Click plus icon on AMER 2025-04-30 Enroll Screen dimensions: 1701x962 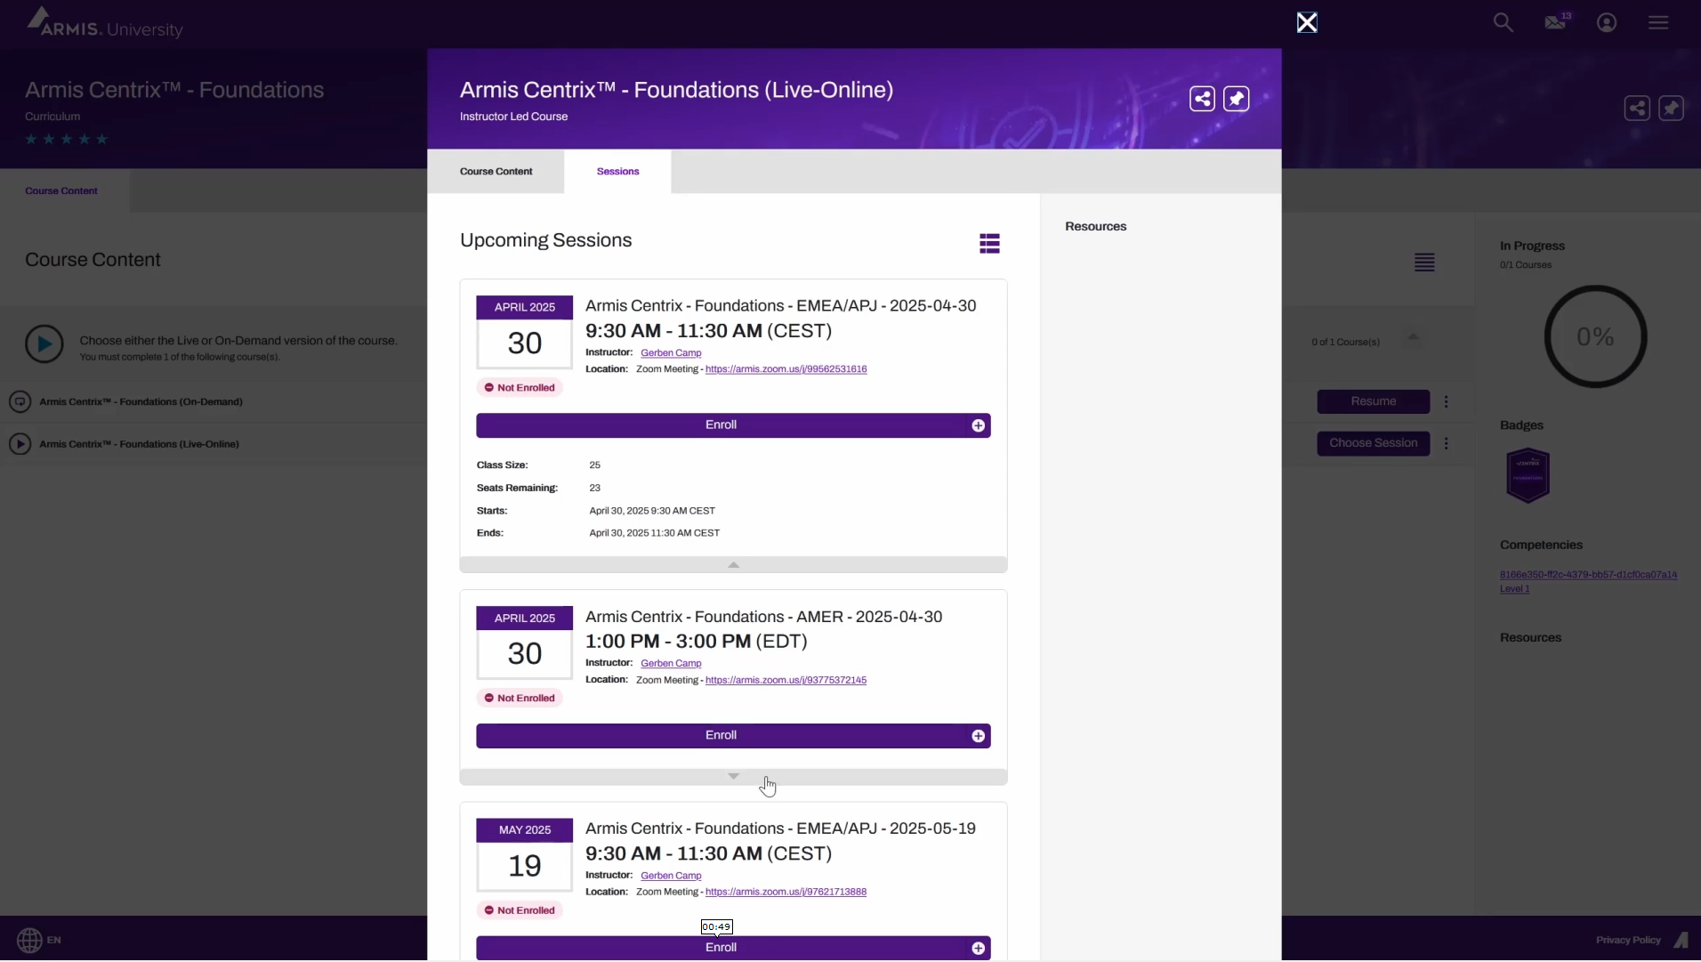(x=978, y=736)
